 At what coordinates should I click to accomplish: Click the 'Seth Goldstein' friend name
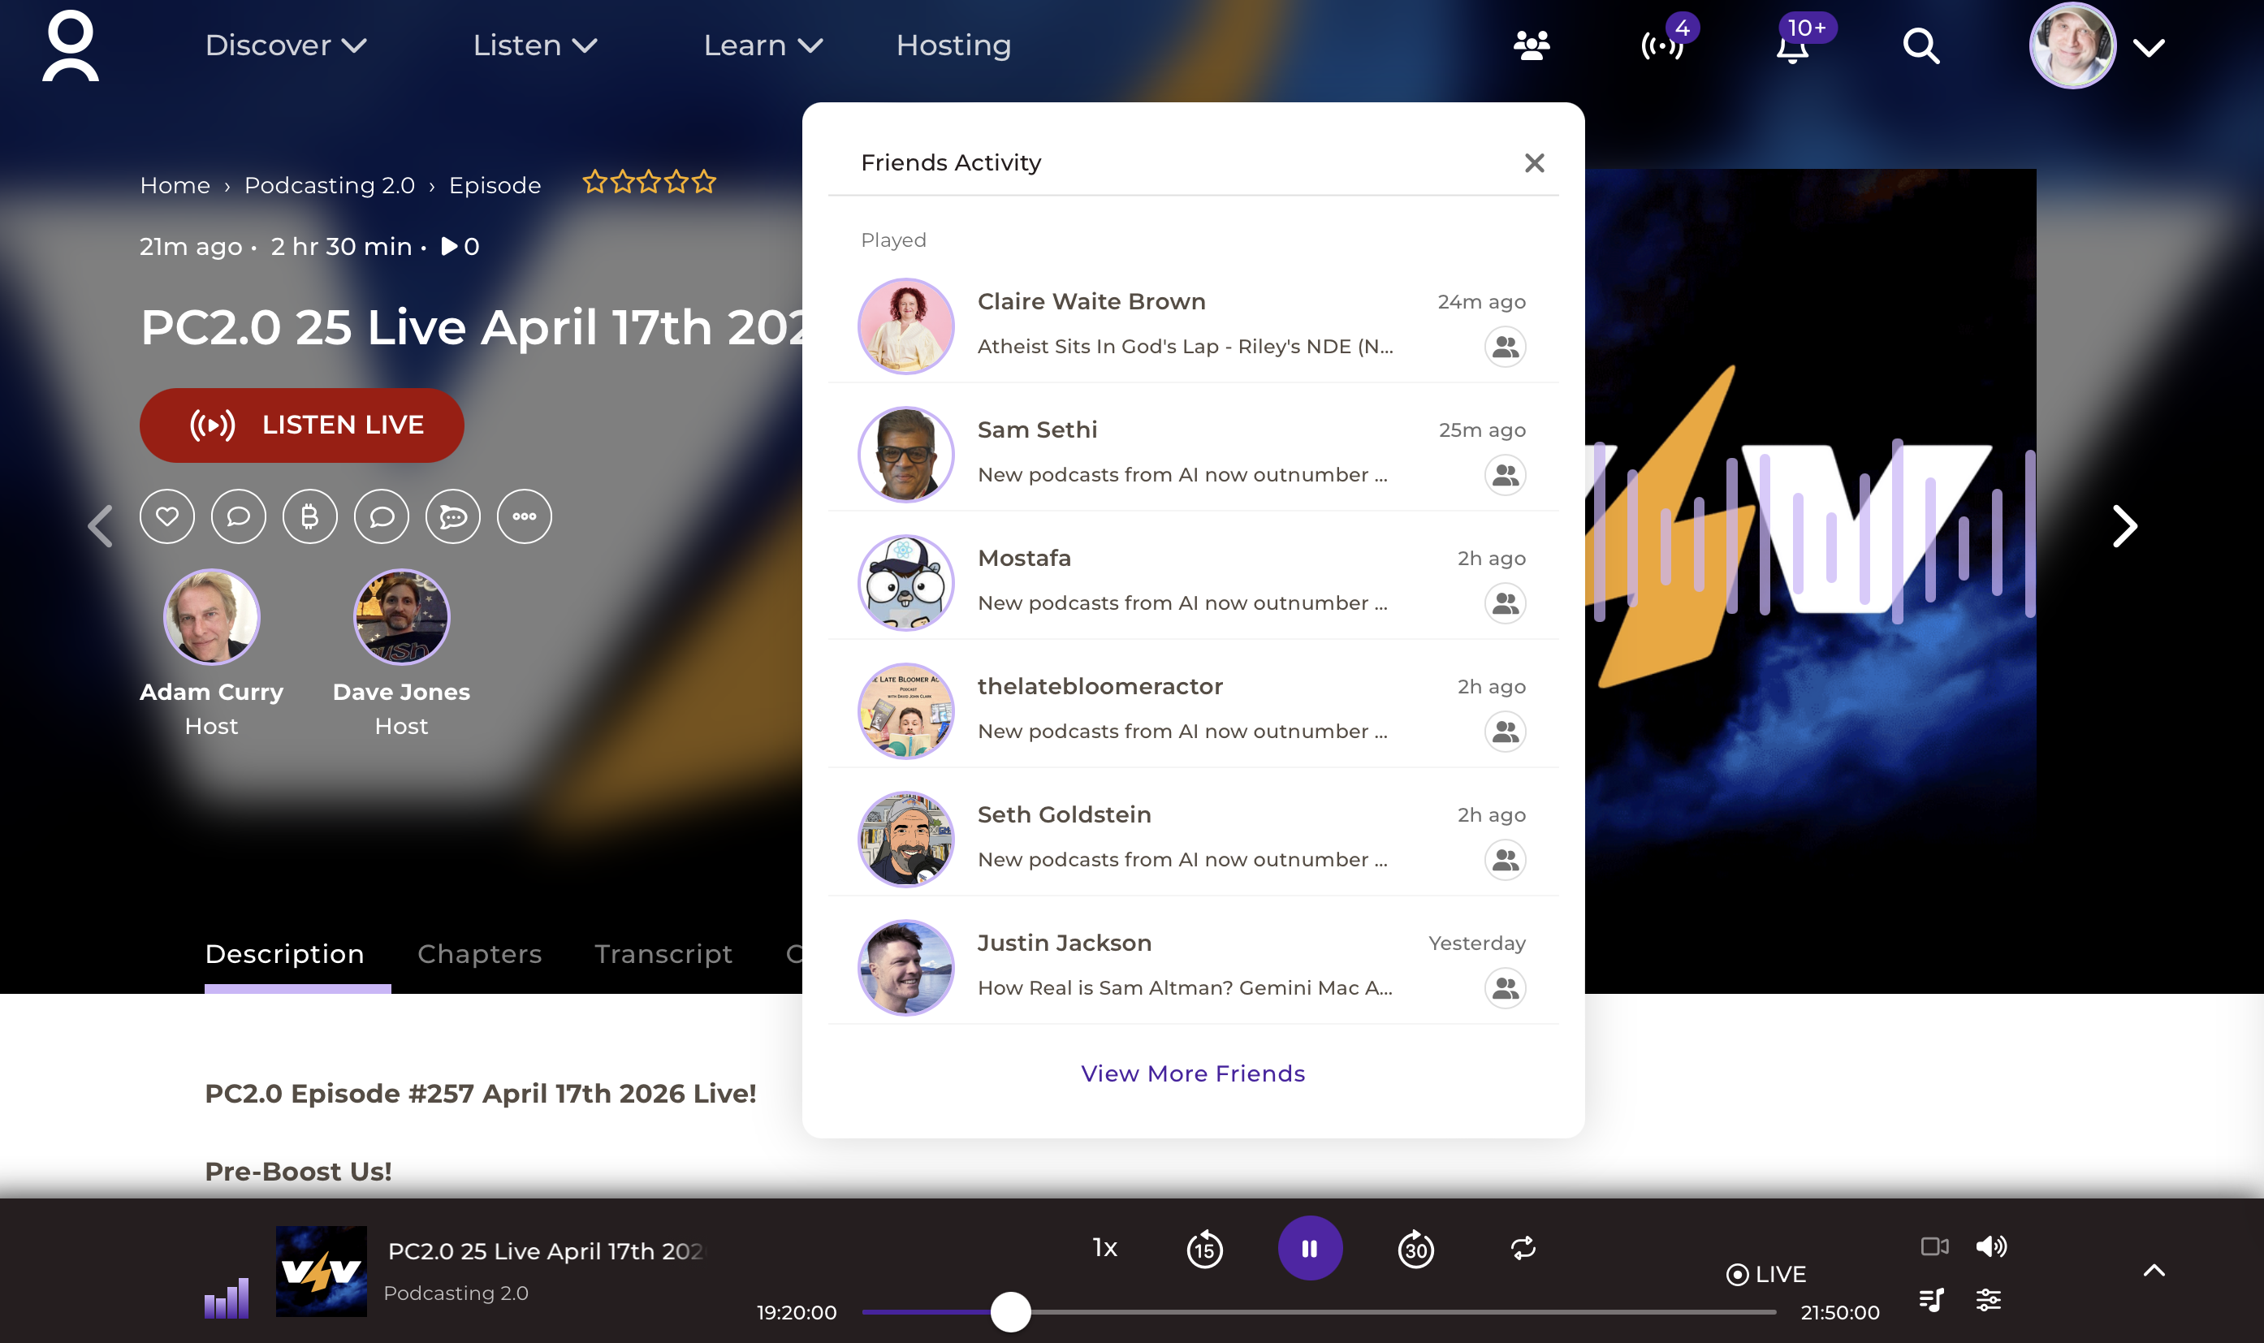tap(1064, 814)
